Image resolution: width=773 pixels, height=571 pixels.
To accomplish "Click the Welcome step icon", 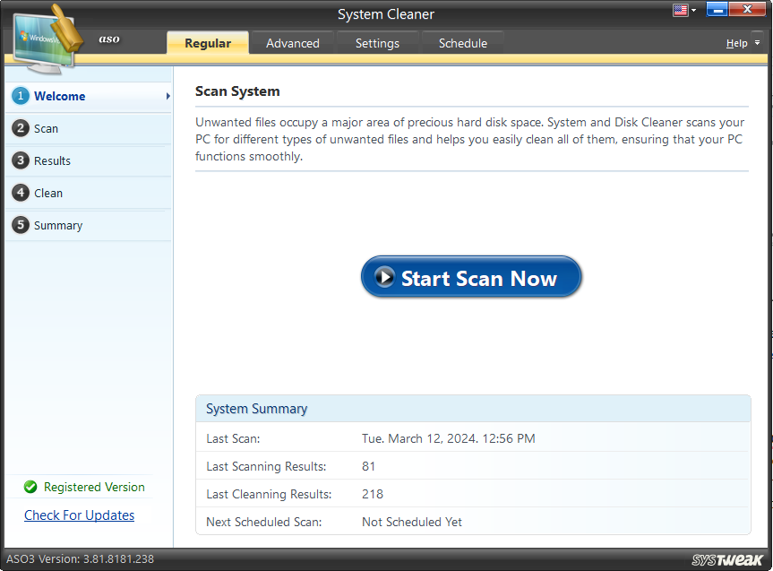I will 20,96.
